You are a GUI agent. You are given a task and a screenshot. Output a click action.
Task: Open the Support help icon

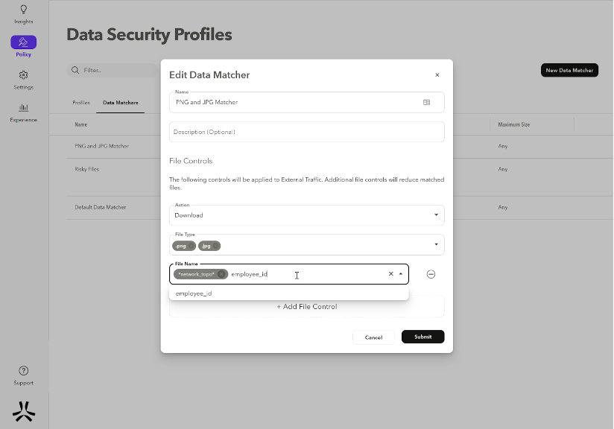pos(24,371)
